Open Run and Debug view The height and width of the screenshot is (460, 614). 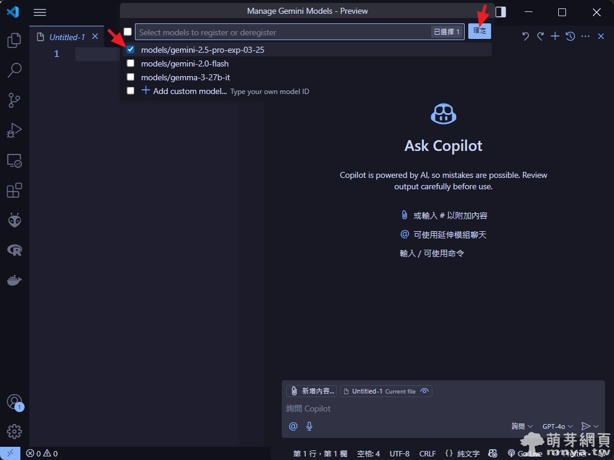14,130
